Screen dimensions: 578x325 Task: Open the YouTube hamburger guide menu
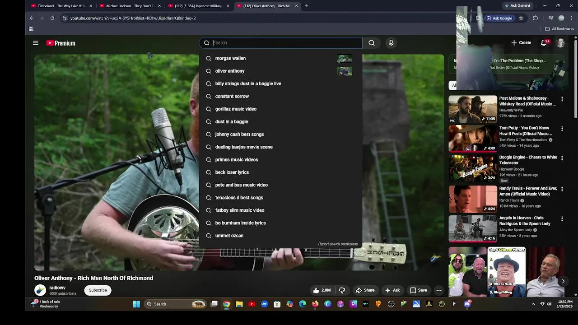pos(36,43)
